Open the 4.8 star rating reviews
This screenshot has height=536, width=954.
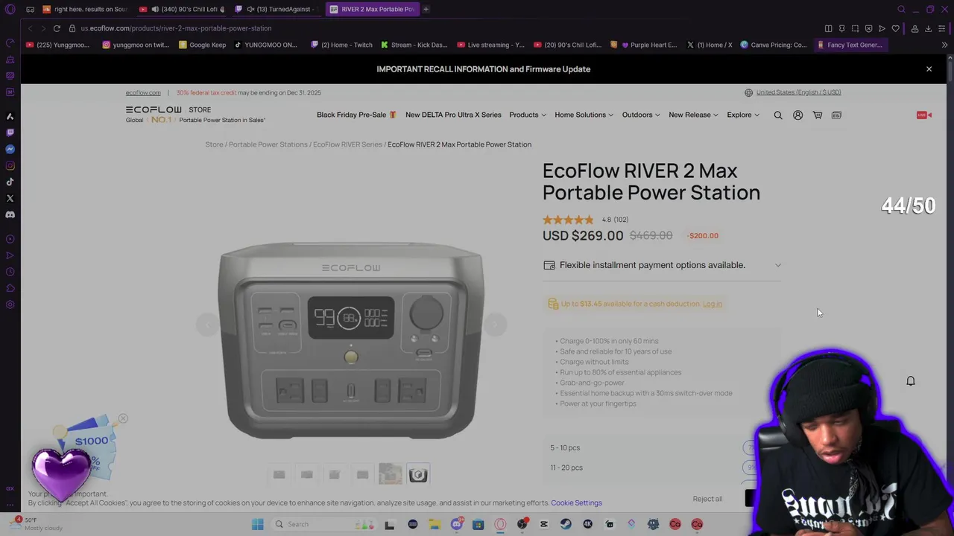[x=586, y=220]
